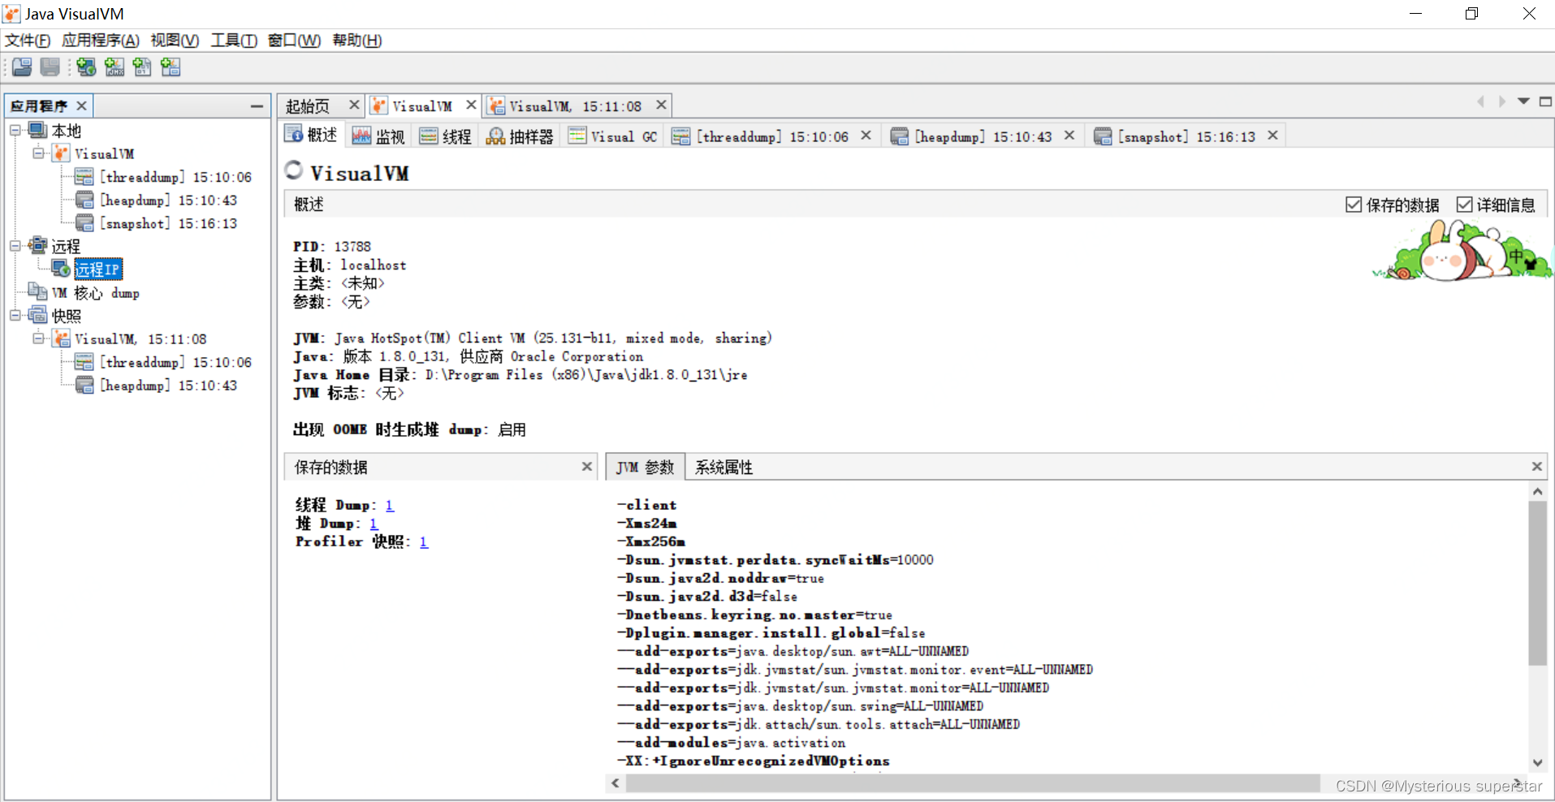Open [heapdump] 15:10:43 under 快照 node
1555x802 pixels.
(x=168, y=385)
